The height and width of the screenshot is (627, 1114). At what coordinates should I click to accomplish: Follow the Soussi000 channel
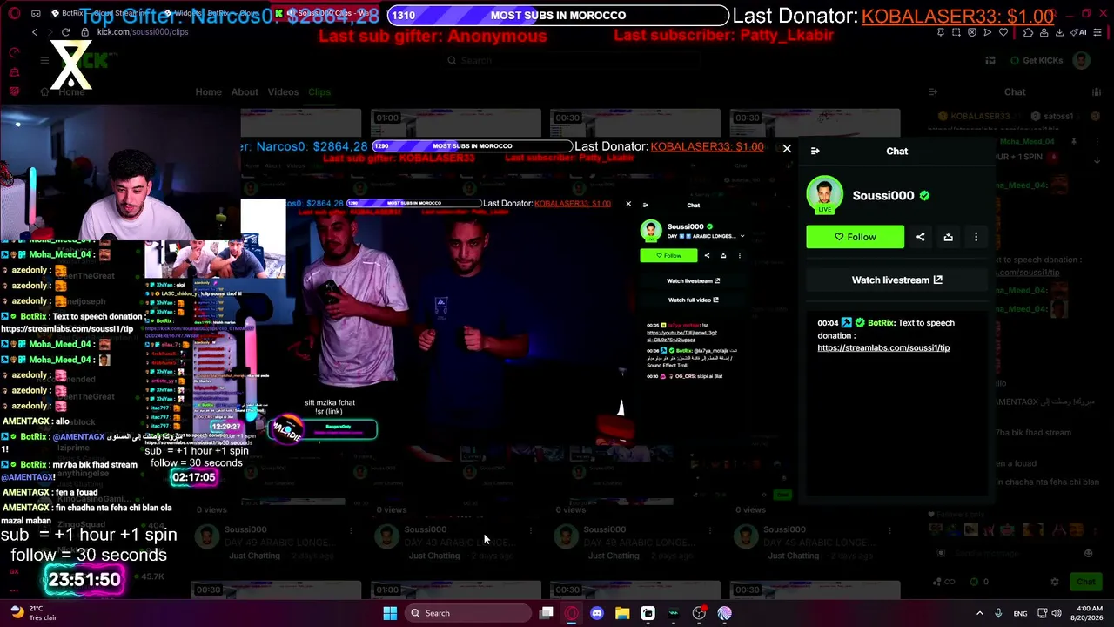pos(855,237)
